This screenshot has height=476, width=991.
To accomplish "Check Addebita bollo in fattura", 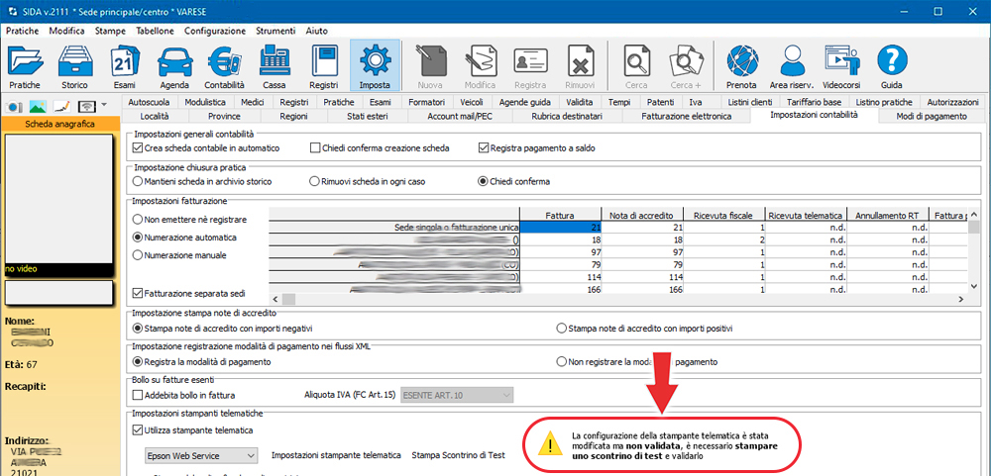I will coord(138,395).
